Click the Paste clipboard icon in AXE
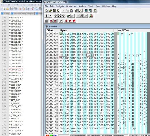Screen dimensions: 150x136 click(71, 10)
